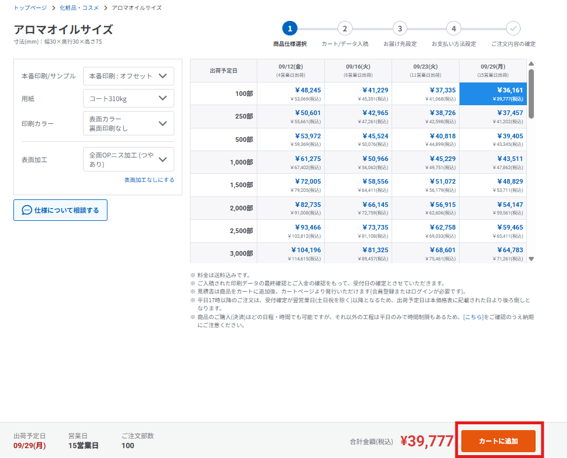Click the chat bubble icon on consult button
The image size is (567, 458).
(x=27, y=210)
